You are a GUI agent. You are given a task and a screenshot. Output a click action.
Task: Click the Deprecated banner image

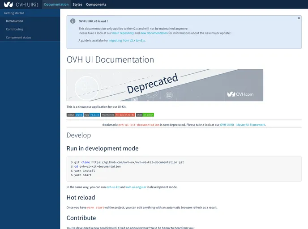tap(165, 85)
